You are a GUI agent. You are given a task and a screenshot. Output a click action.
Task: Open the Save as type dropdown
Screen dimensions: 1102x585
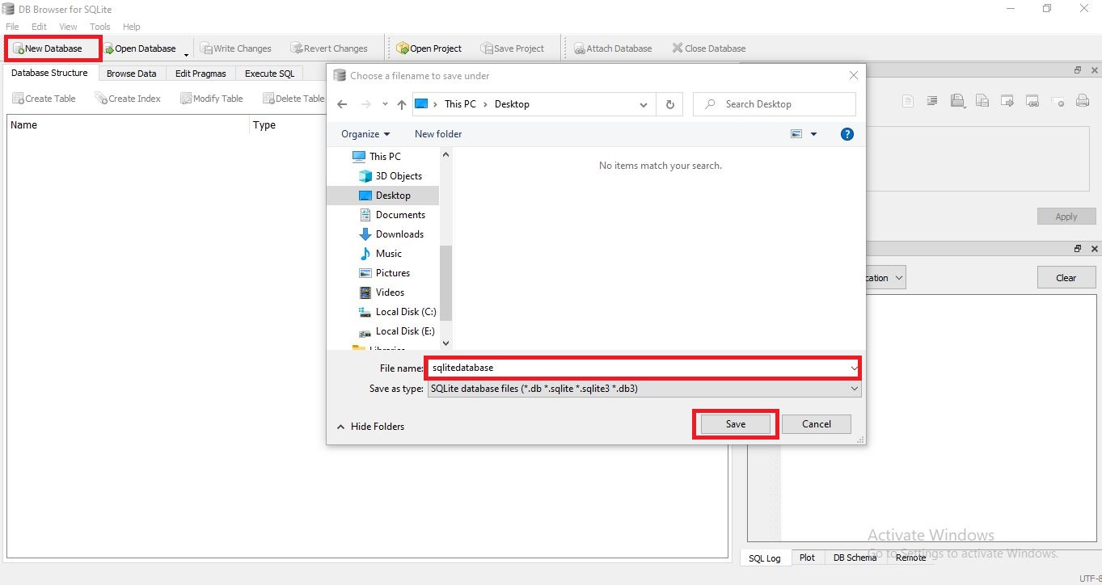click(x=644, y=389)
